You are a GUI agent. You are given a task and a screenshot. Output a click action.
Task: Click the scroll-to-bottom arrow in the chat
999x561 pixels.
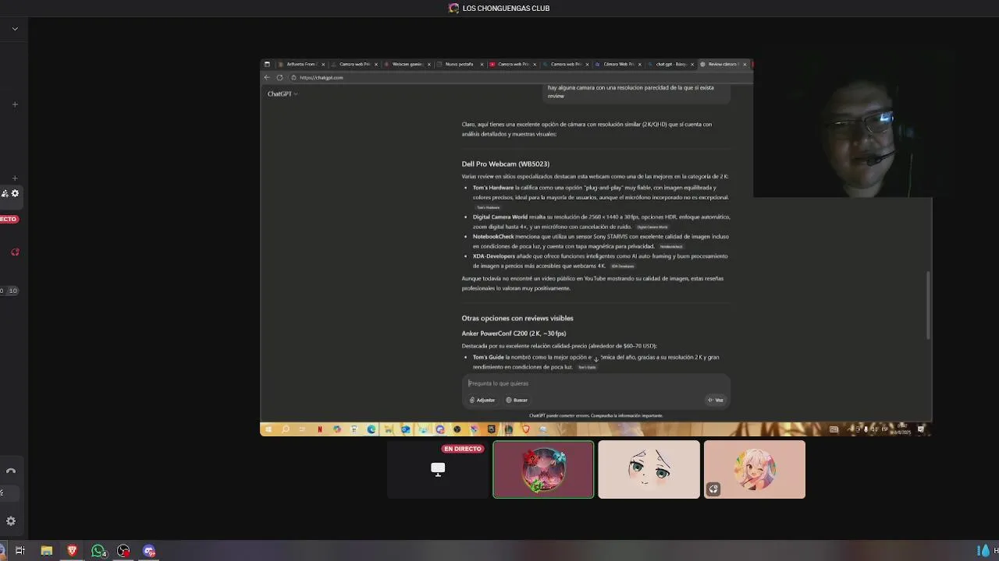[596, 359]
